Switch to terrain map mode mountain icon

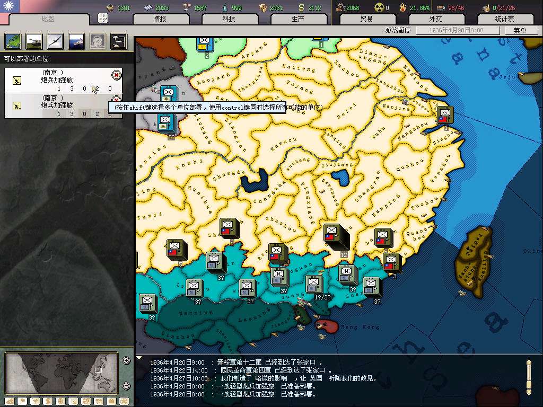(10, 402)
